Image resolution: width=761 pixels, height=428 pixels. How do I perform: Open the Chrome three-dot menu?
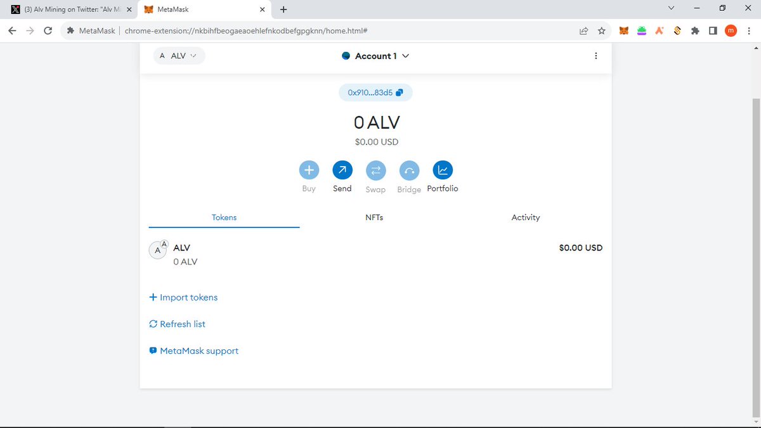(x=749, y=30)
